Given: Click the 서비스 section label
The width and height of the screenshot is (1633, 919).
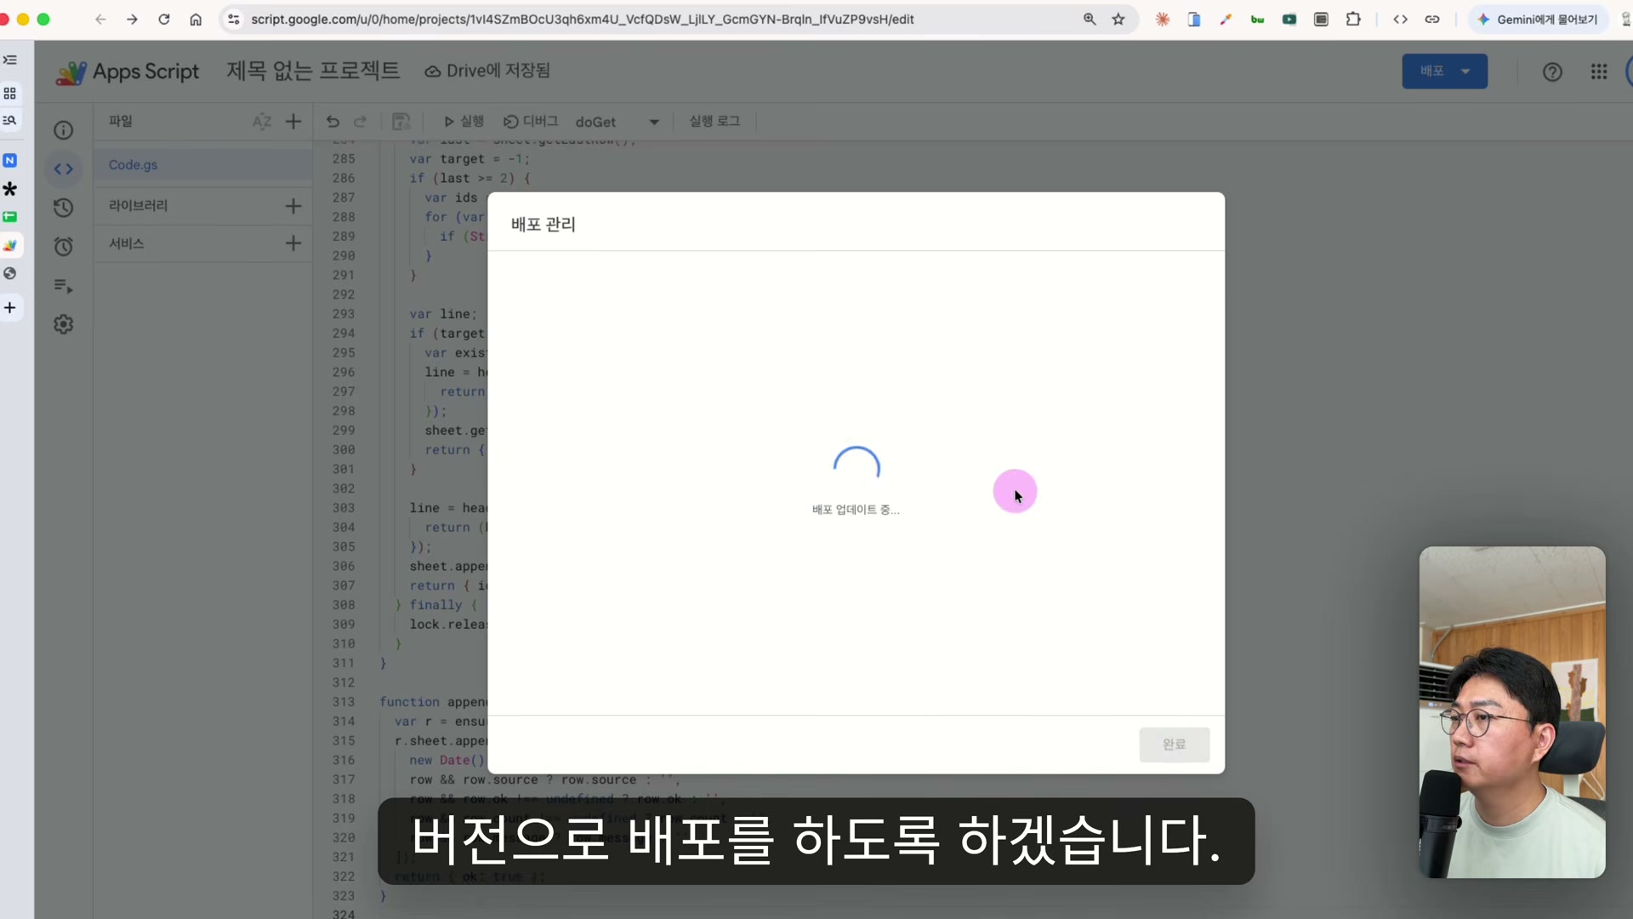Looking at the screenshot, I should click(126, 243).
